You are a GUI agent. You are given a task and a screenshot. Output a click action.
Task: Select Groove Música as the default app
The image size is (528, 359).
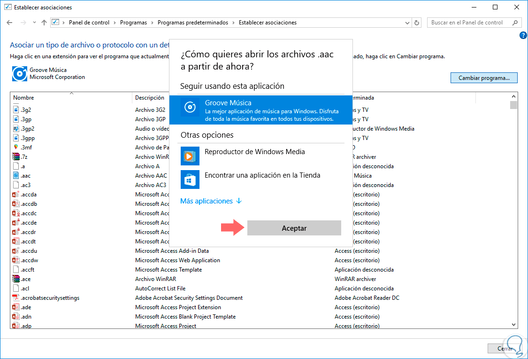pos(261,110)
